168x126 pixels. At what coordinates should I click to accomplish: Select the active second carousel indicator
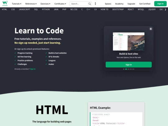click(x=126, y=69)
